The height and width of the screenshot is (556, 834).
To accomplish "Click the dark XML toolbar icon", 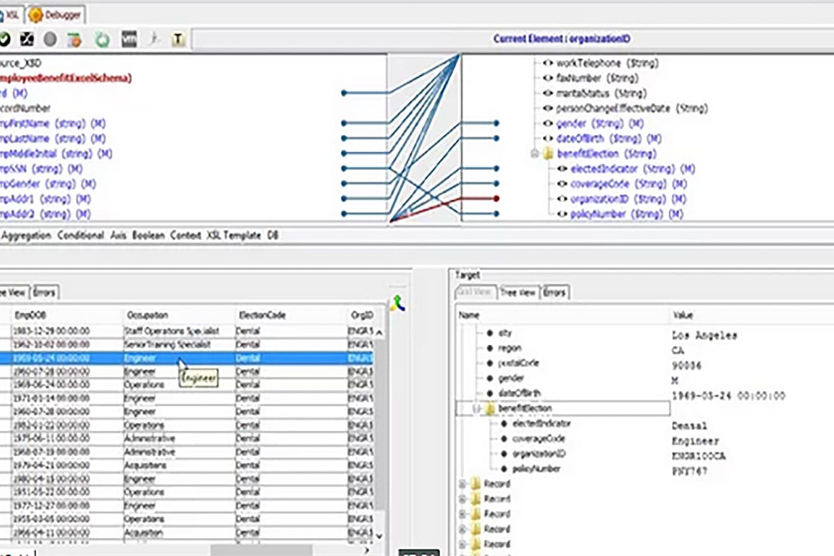I will click(x=129, y=40).
